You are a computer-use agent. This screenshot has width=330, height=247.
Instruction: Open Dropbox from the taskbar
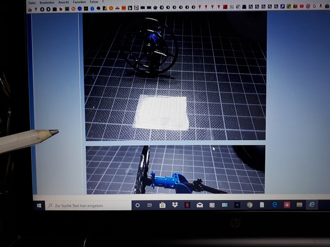[174, 205]
